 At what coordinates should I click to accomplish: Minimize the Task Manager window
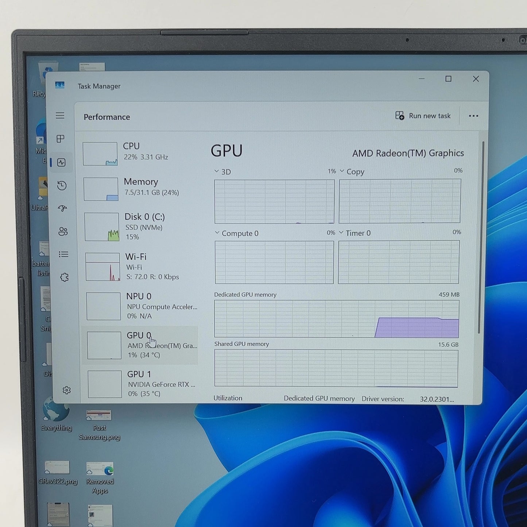pos(422,79)
